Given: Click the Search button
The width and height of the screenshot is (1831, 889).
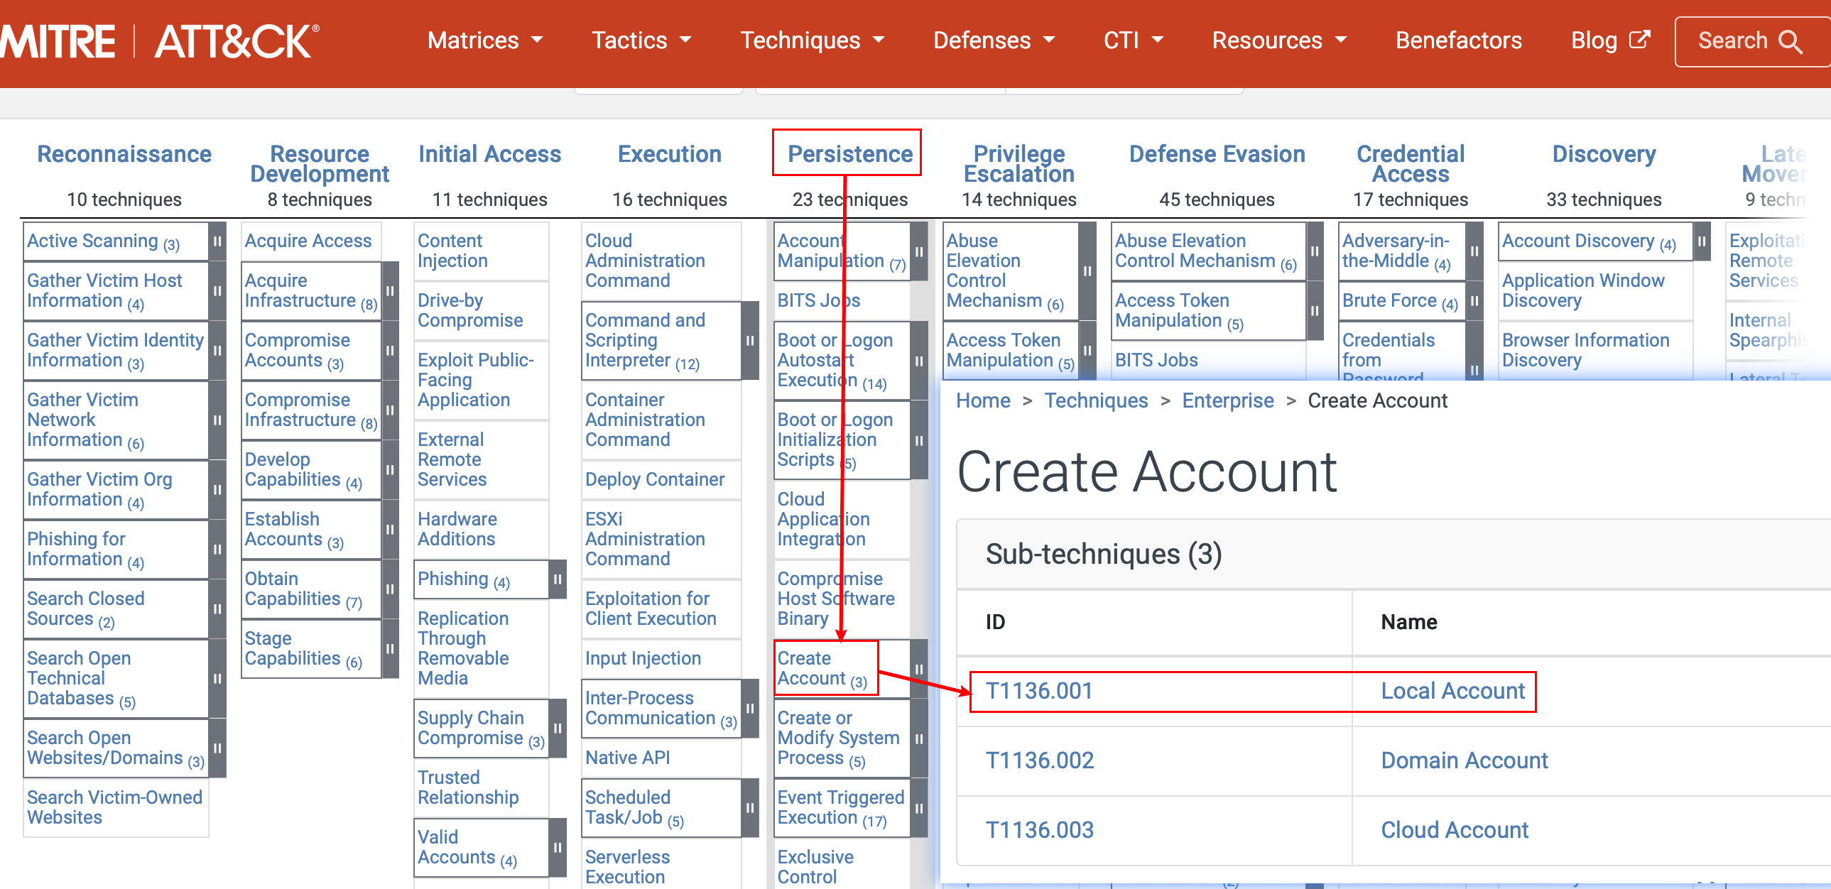Looking at the screenshot, I should (1753, 41).
